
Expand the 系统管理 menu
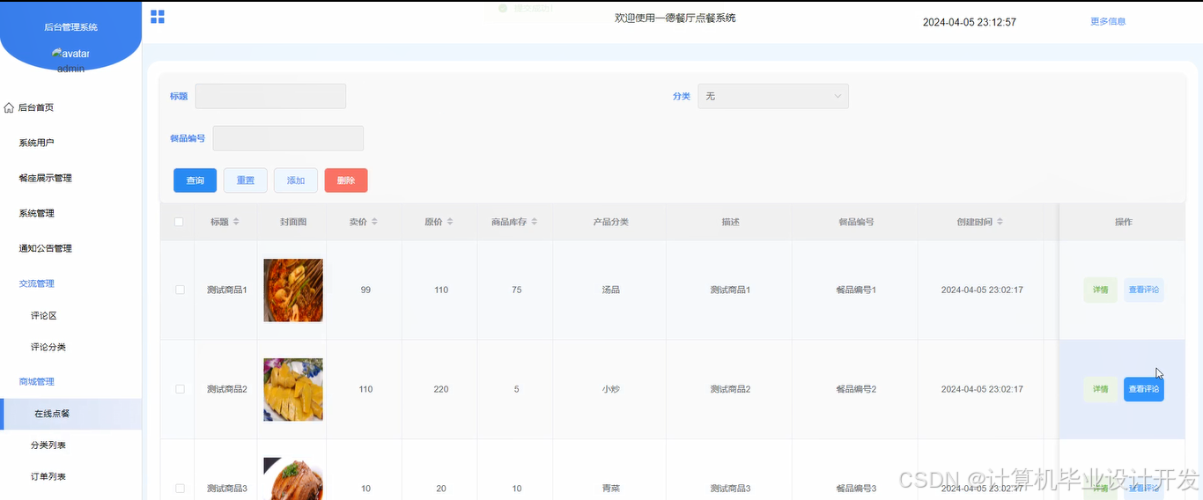37,213
